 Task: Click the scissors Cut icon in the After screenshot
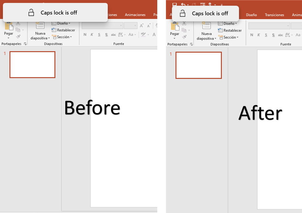point(184,24)
